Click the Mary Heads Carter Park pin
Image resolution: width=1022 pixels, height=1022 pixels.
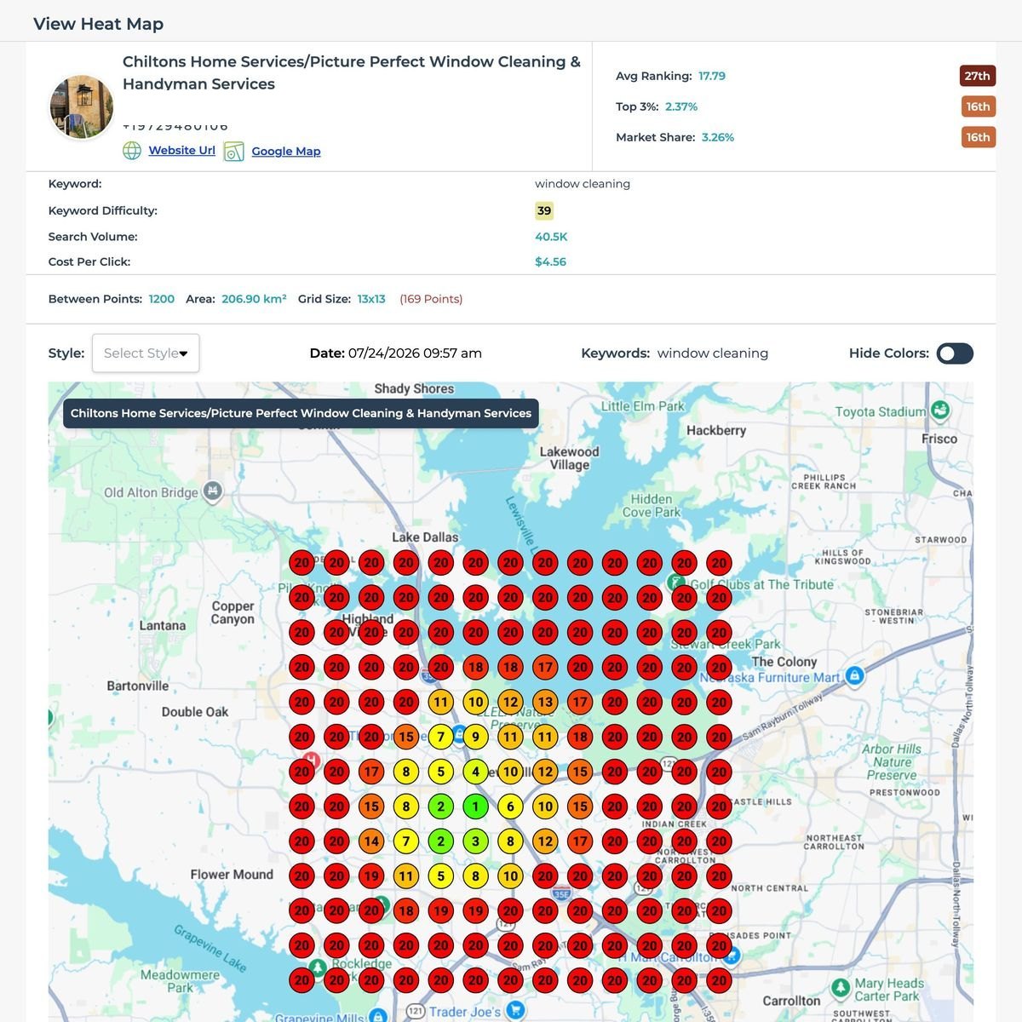(x=841, y=988)
